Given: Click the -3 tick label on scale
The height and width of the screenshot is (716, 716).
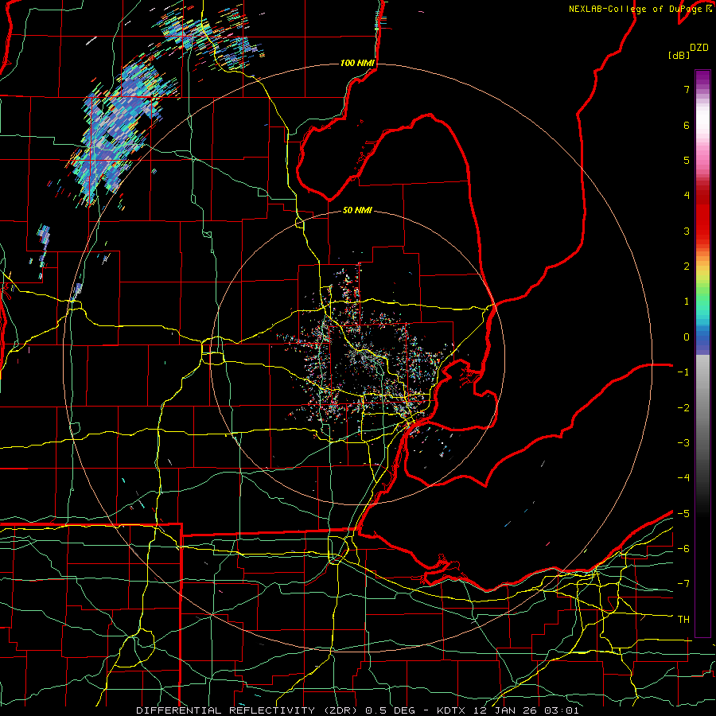Looking at the screenshot, I should click(683, 443).
